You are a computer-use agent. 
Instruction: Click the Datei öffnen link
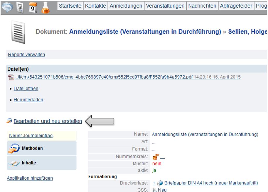[x=26, y=89]
